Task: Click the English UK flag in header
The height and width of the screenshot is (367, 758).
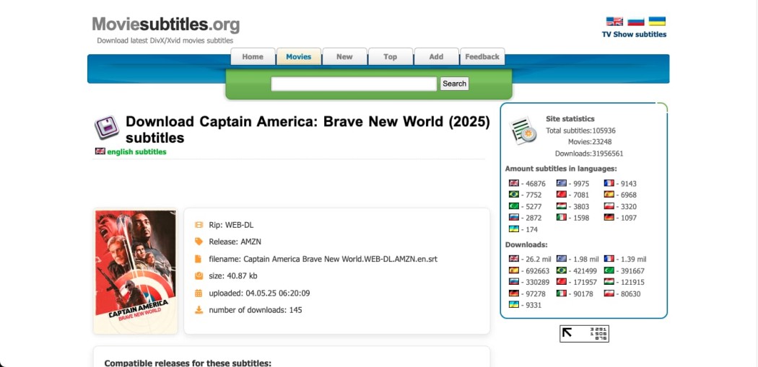Action: coord(614,21)
